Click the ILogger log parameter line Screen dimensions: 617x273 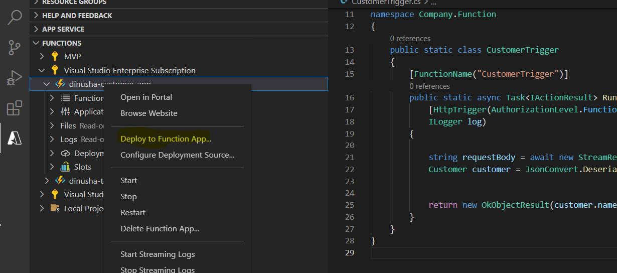[x=457, y=121]
